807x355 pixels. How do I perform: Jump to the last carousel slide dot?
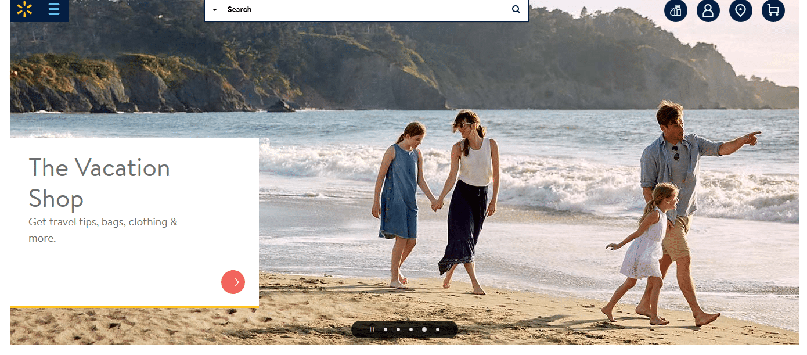(438, 329)
